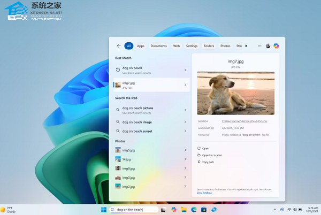Expand chevron for 'dog on beach picture'
Viewport: 321px width, 215px height.
(185, 110)
